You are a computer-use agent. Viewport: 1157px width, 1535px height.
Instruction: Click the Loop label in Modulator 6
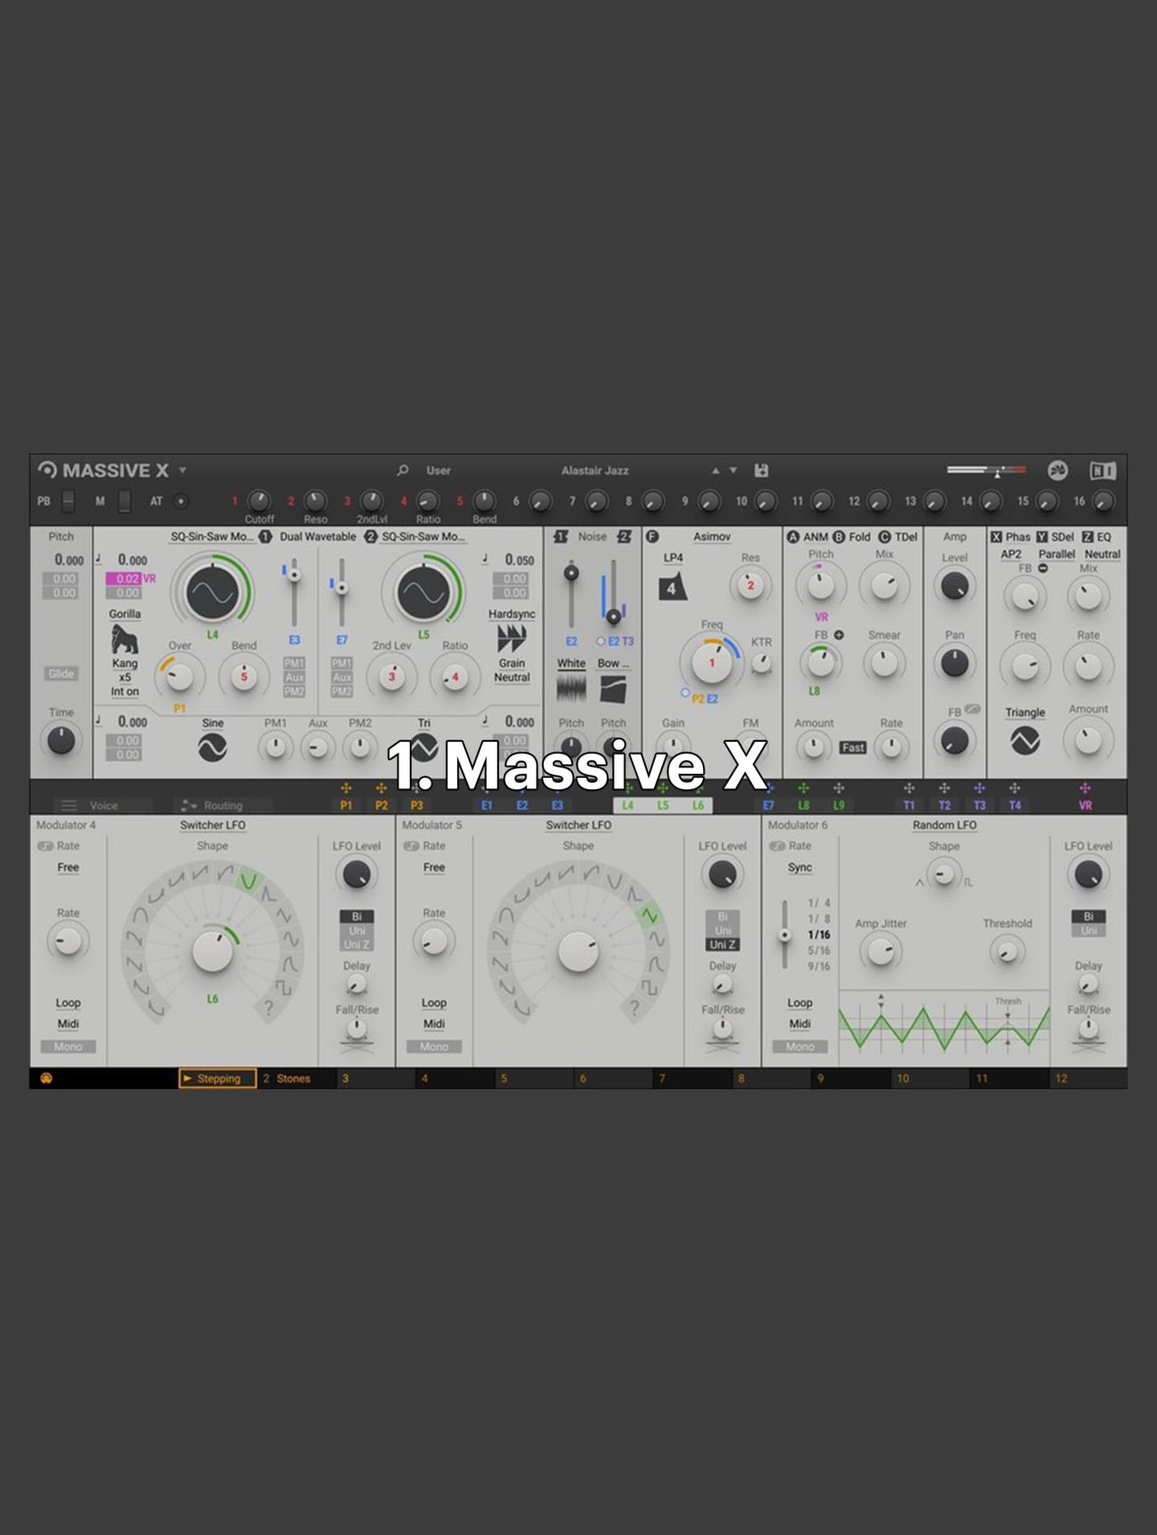(799, 1003)
